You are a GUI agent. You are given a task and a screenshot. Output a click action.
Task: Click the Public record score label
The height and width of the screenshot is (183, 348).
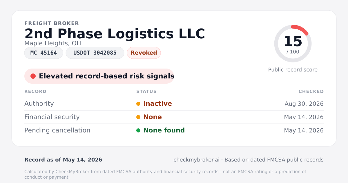(293, 70)
